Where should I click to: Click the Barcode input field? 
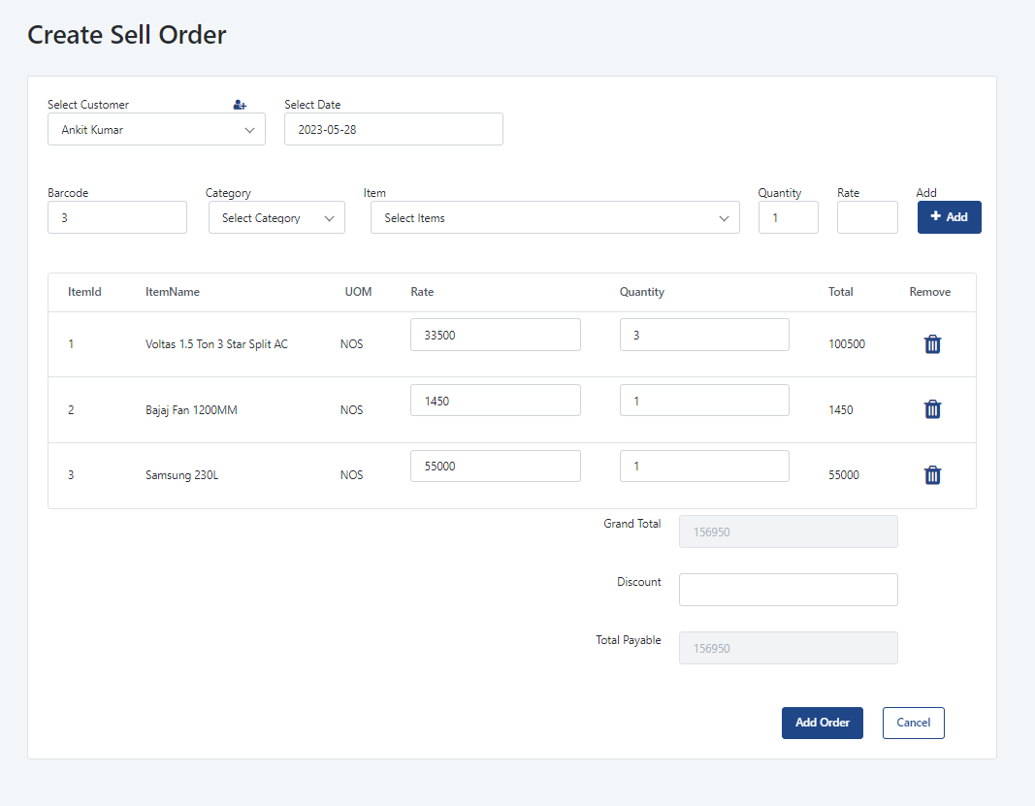point(116,217)
